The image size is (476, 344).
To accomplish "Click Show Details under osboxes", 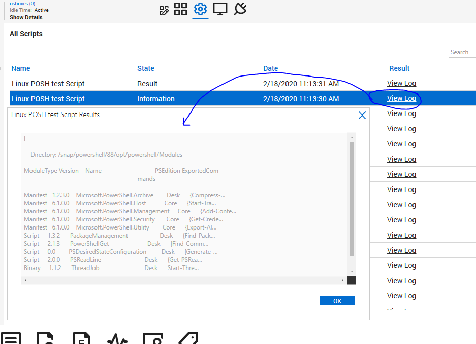I will coord(26,17).
